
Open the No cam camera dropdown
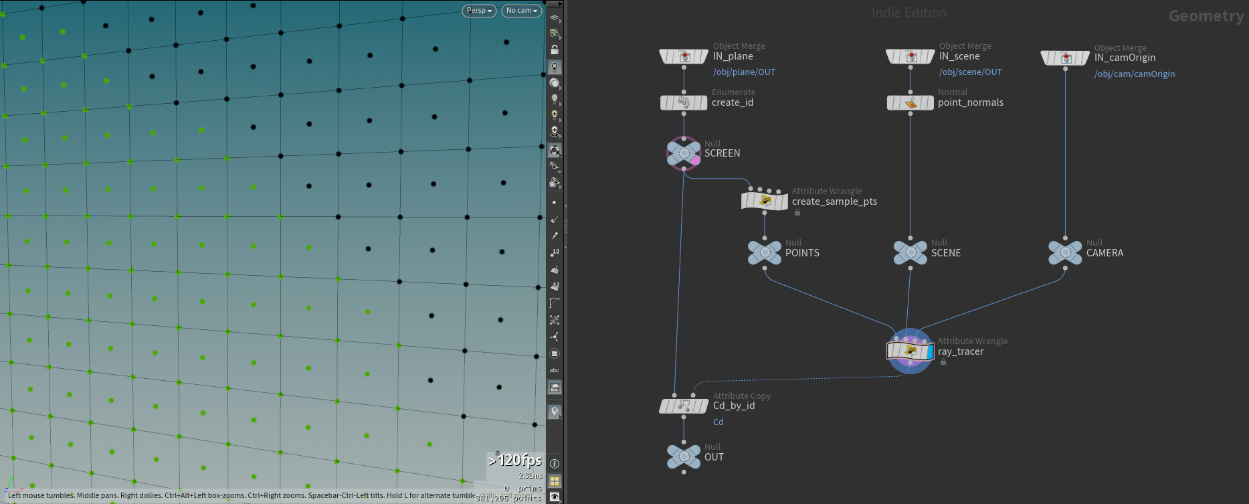[x=522, y=11]
